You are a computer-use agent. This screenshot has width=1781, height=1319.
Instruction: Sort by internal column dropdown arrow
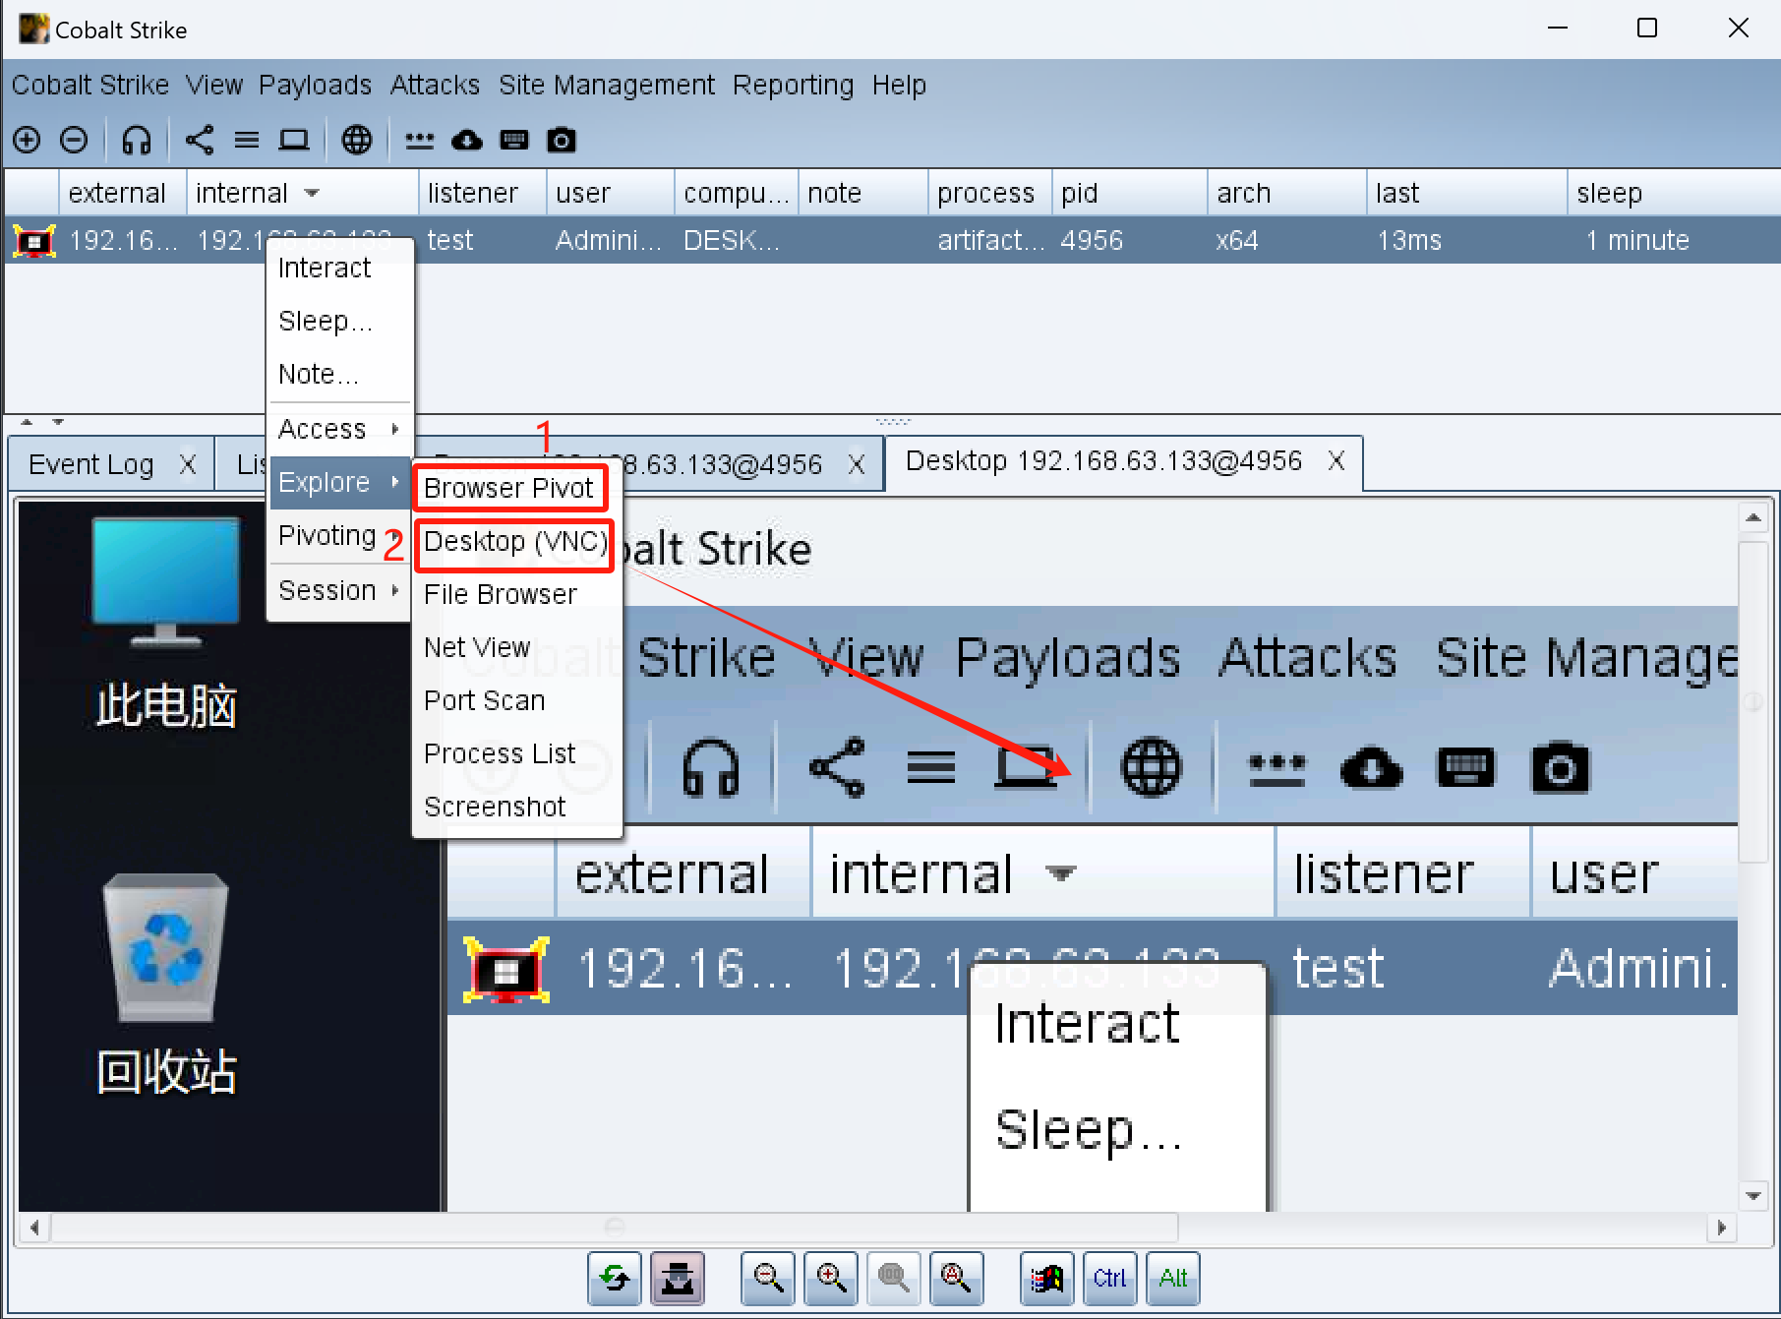point(312,193)
